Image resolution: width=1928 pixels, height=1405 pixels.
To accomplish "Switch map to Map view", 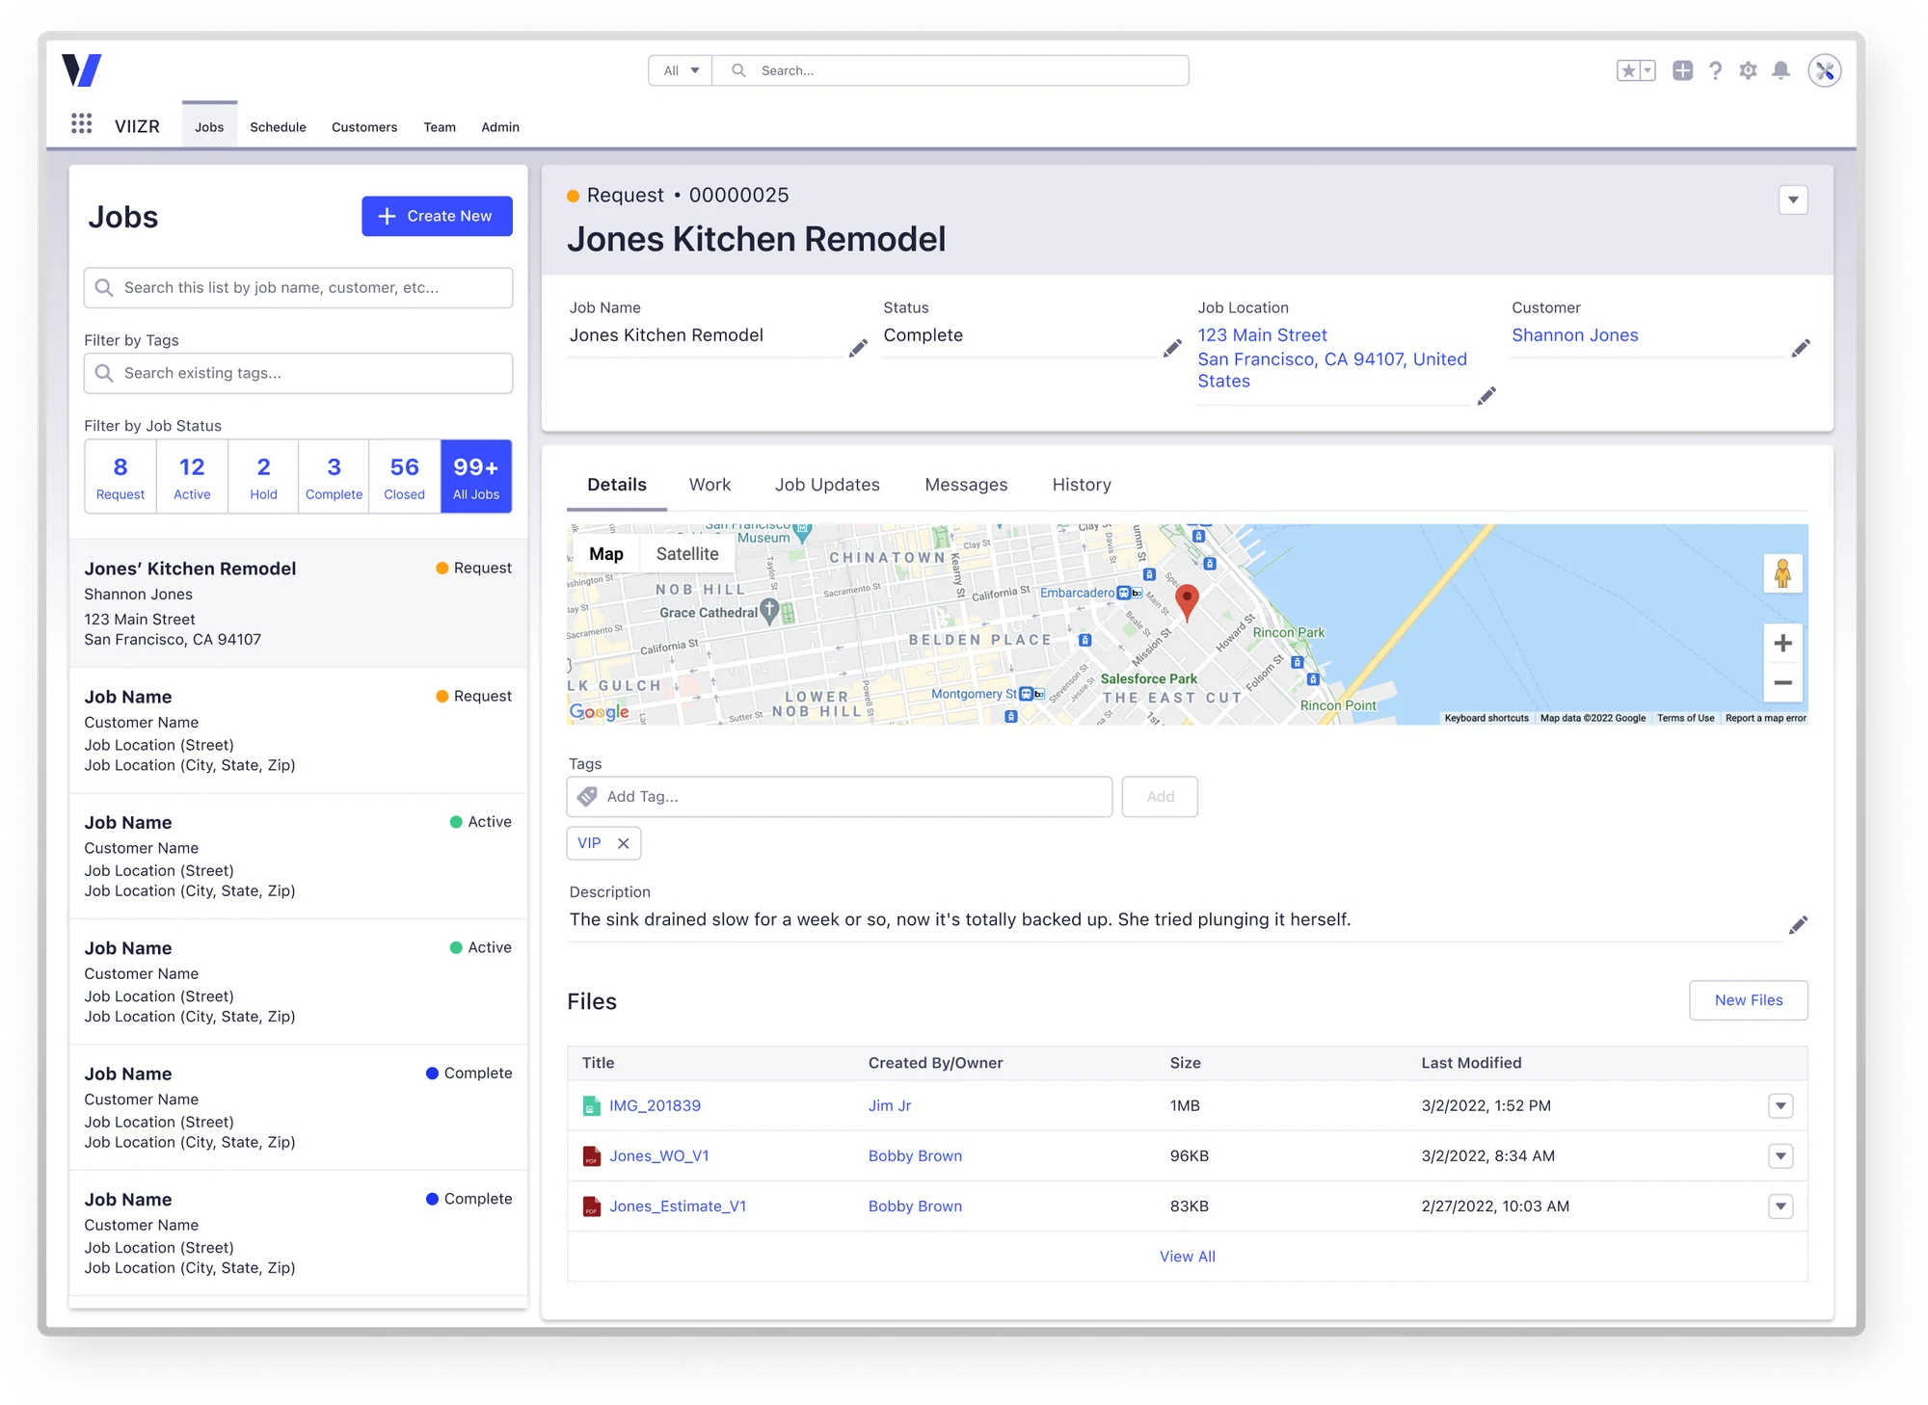I will (606, 554).
